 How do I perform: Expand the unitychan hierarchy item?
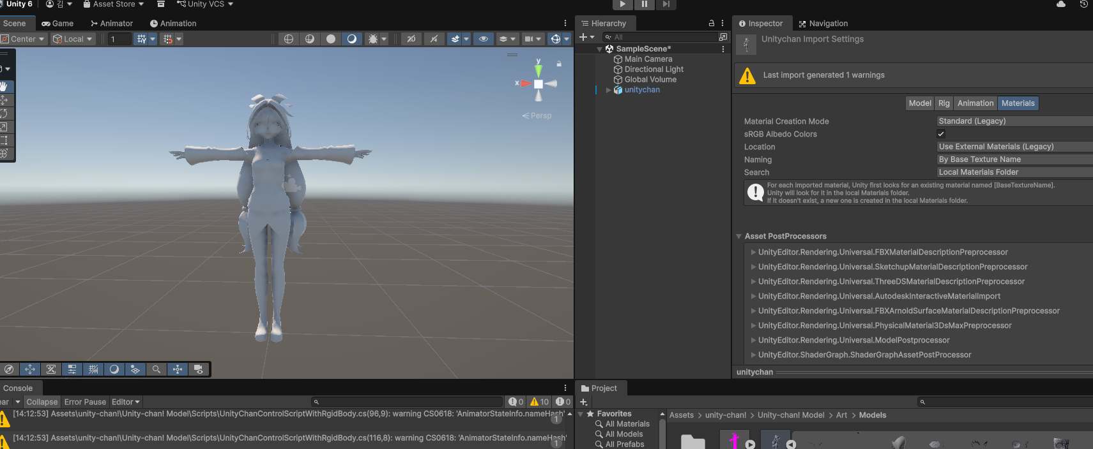[608, 90]
